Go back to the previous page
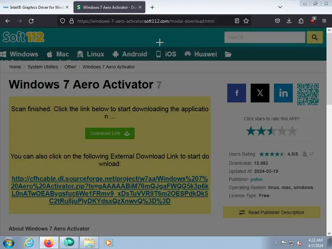The image size is (332, 249). (x=8, y=21)
